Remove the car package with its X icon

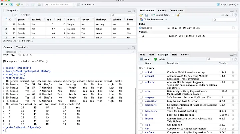tap(233, 129)
